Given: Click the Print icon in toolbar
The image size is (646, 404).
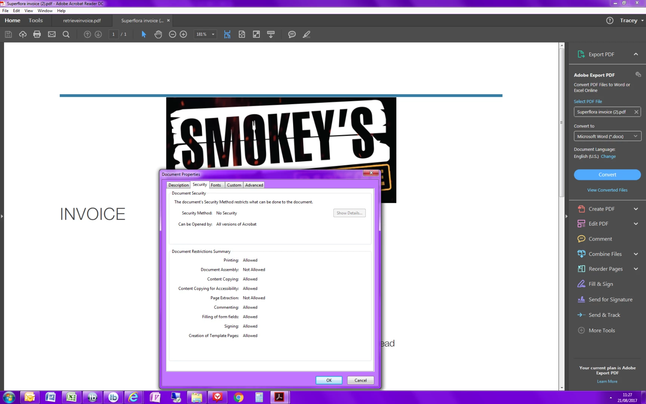Looking at the screenshot, I should pos(37,34).
